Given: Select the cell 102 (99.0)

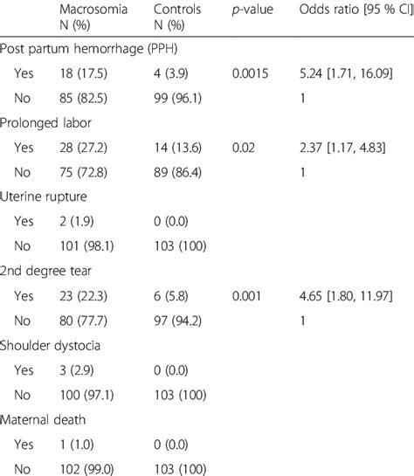Looking at the screenshot, I should [86, 469].
